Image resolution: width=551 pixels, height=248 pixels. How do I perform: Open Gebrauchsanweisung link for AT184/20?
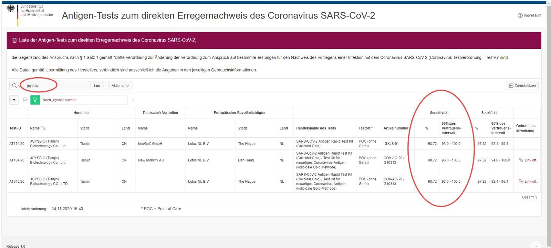pos(529,160)
